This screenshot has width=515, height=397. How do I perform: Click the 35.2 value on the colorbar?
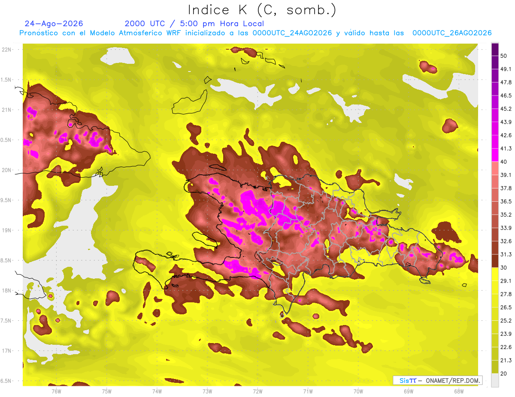506,215
